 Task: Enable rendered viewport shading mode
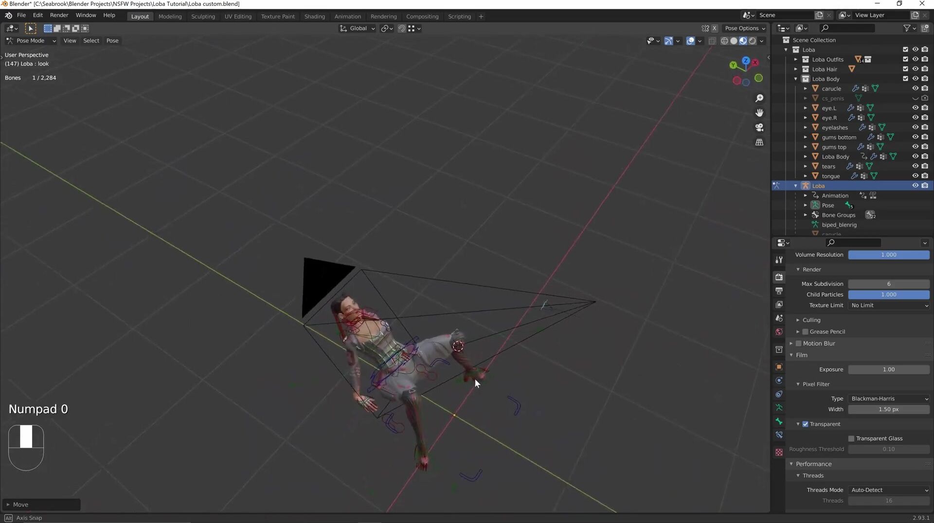click(753, 41)
